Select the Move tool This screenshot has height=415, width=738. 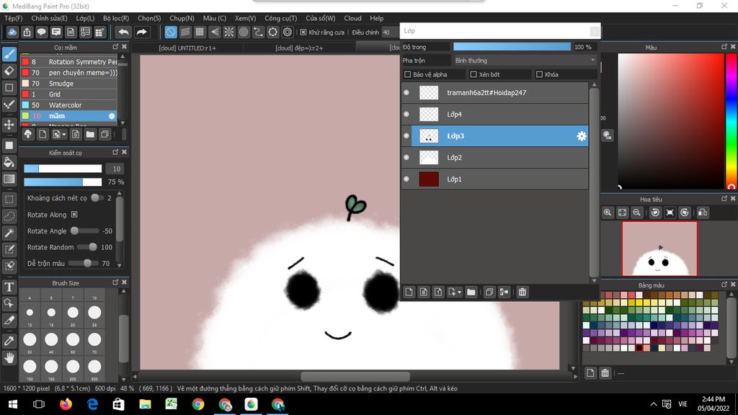coord(9,125)
